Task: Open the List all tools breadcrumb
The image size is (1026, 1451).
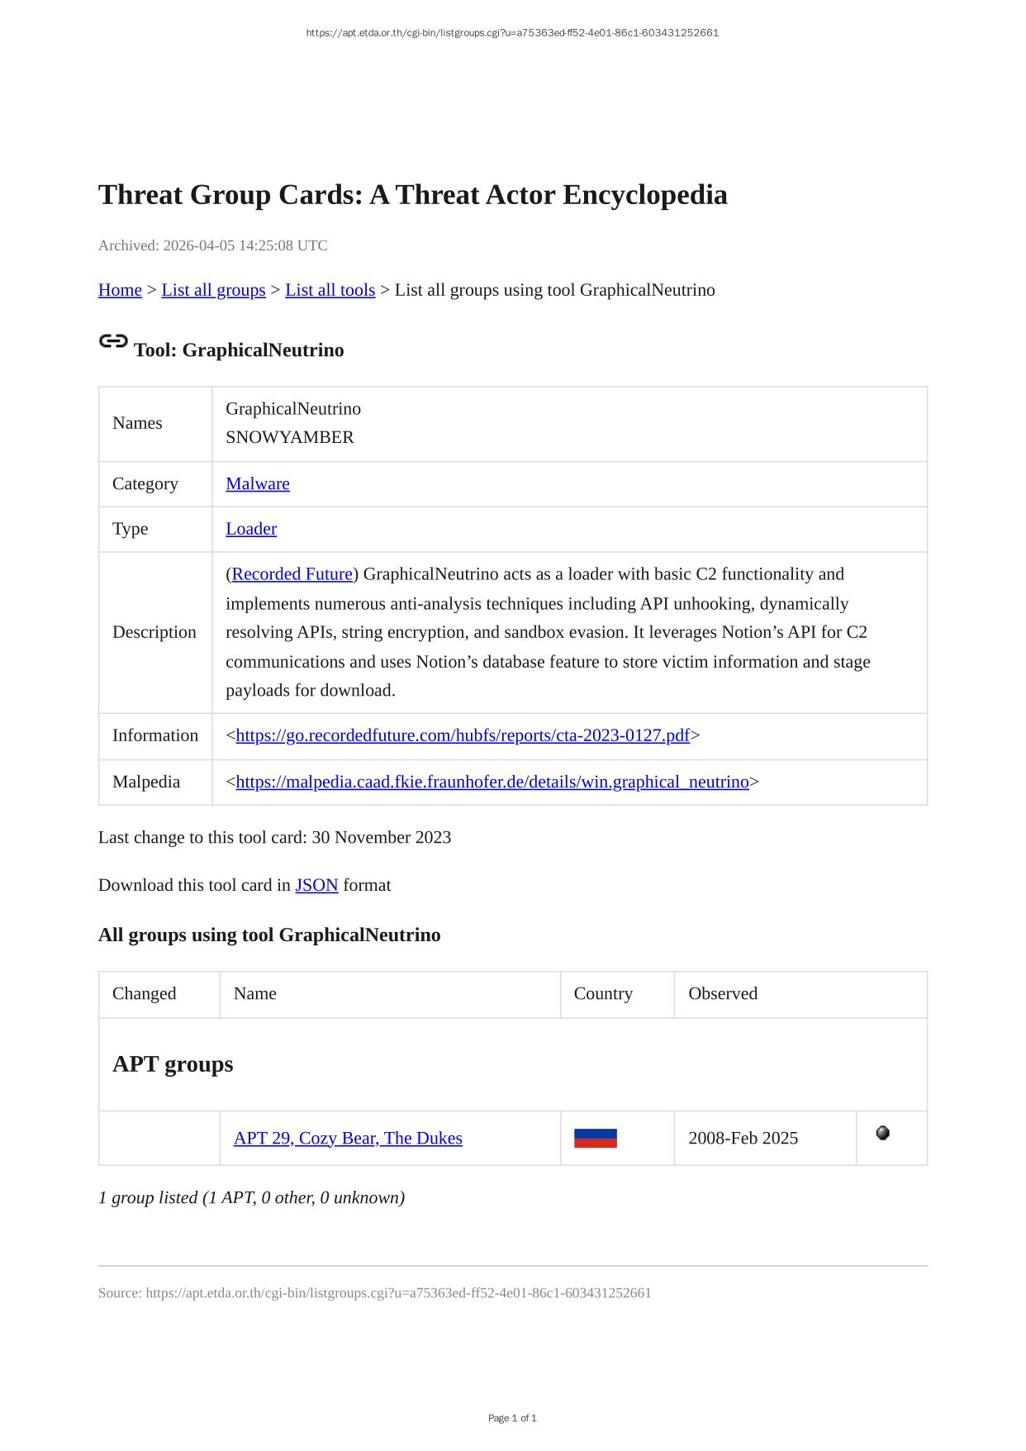Action: (x=330, y=290)
